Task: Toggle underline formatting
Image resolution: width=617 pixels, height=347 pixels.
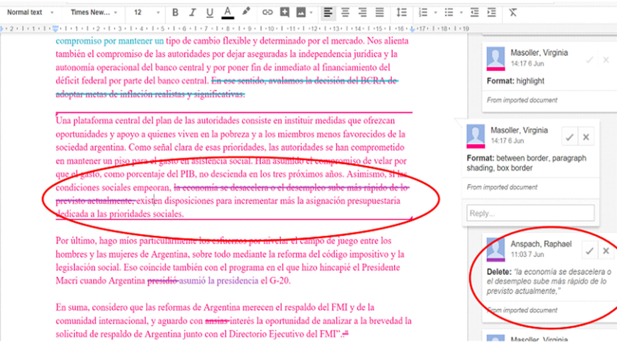Action: coord(210,13)
